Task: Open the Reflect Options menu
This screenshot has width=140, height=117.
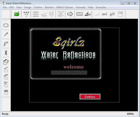Action: click(65, 7)
